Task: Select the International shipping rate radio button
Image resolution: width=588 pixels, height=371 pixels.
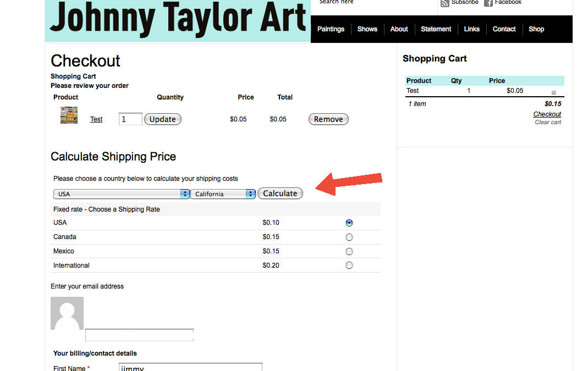Action: [x=349, y=265]
